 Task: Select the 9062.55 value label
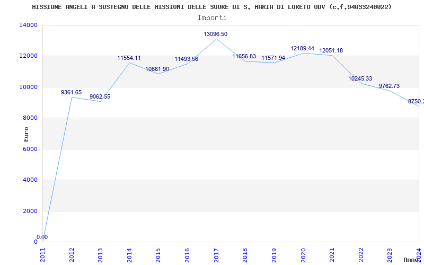(x=100, y=96)
